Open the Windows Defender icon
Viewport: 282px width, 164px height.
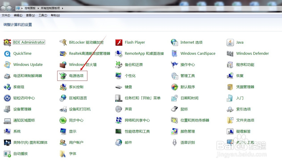pos(230,54)
